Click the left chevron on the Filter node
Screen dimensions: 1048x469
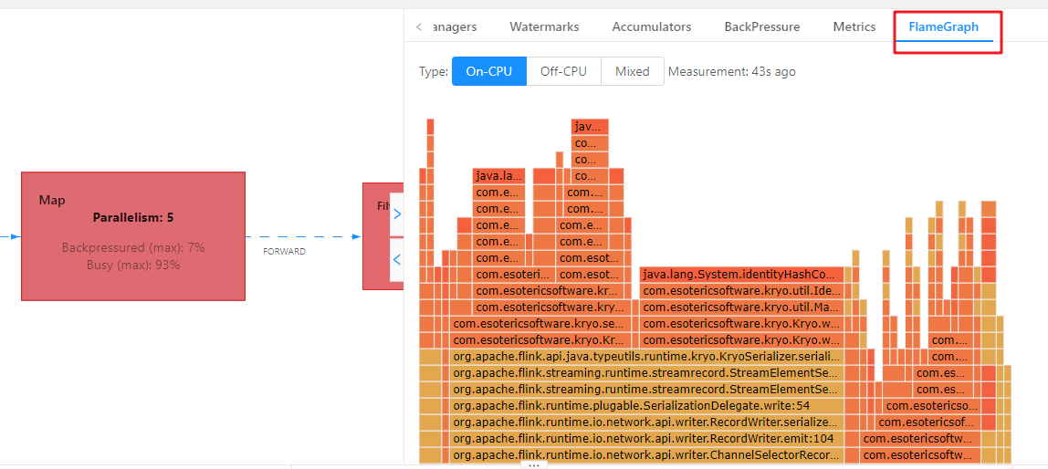click(396, 260)
